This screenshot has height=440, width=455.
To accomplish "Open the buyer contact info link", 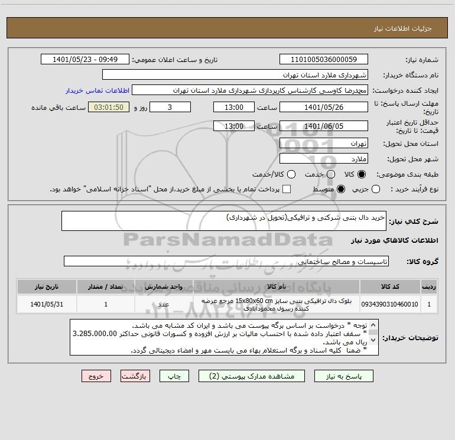I will (97, 90).
